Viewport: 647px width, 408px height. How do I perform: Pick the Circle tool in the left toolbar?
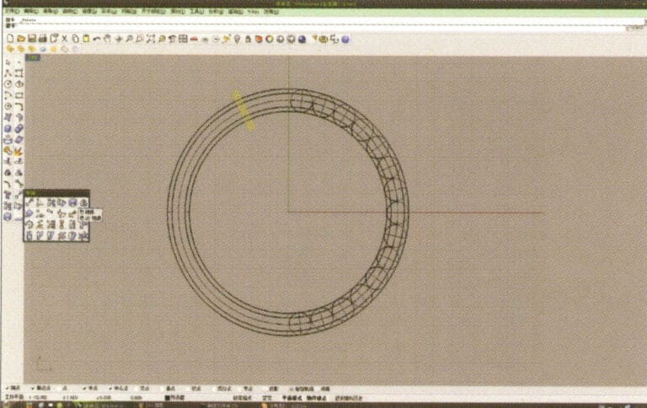click(x=8, y=84)
